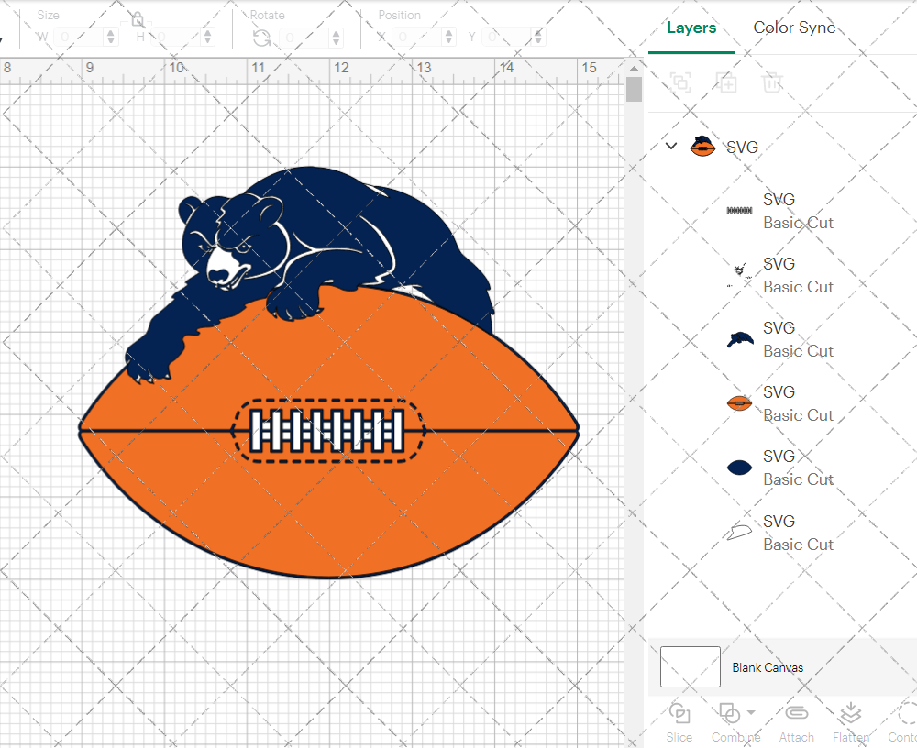Select the white outline layer
Image resolution: width=917 pixels, height=748 pixels.
(739, 533)
